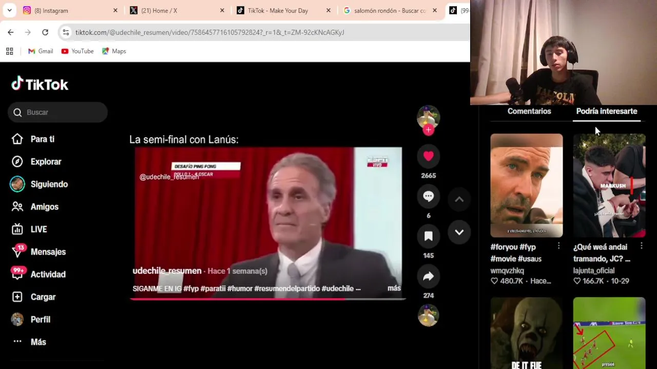Open the apps grid bookmark icon
657x369 pixels.
tap(9, 51)
